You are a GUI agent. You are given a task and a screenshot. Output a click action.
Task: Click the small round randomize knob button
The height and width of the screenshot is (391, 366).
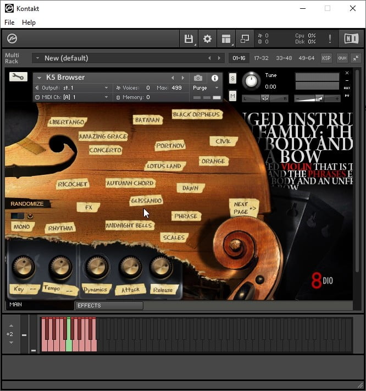(30, 216)
